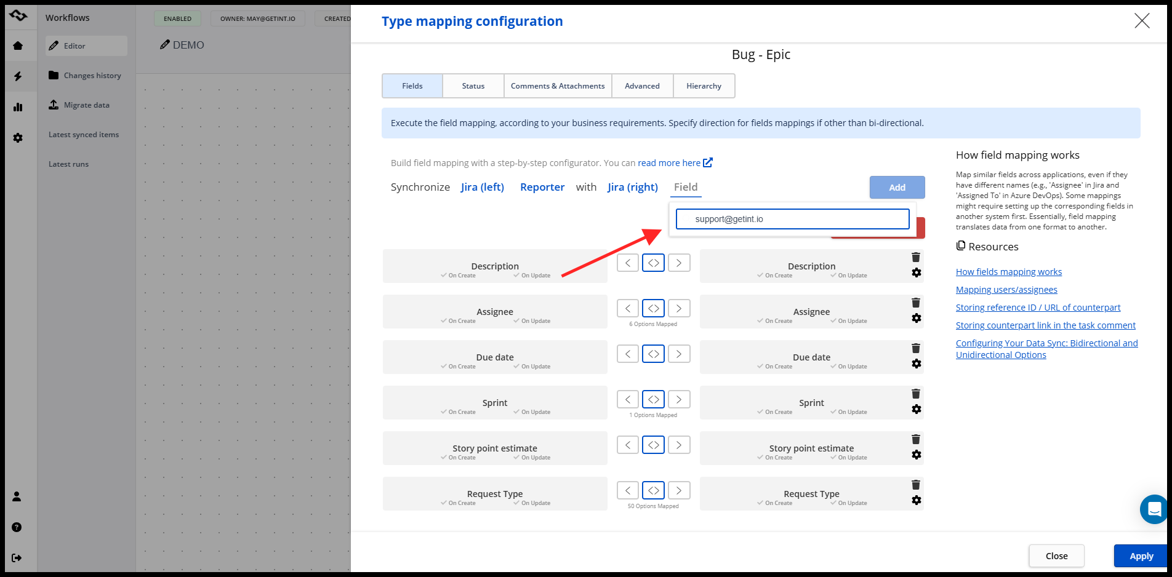Screen dimensions: 1172x577
Task: Open the Comments & Attachments tab
Action: 557,86
